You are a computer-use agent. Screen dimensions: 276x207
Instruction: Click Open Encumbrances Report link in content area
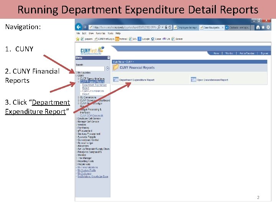coord(212,80)
